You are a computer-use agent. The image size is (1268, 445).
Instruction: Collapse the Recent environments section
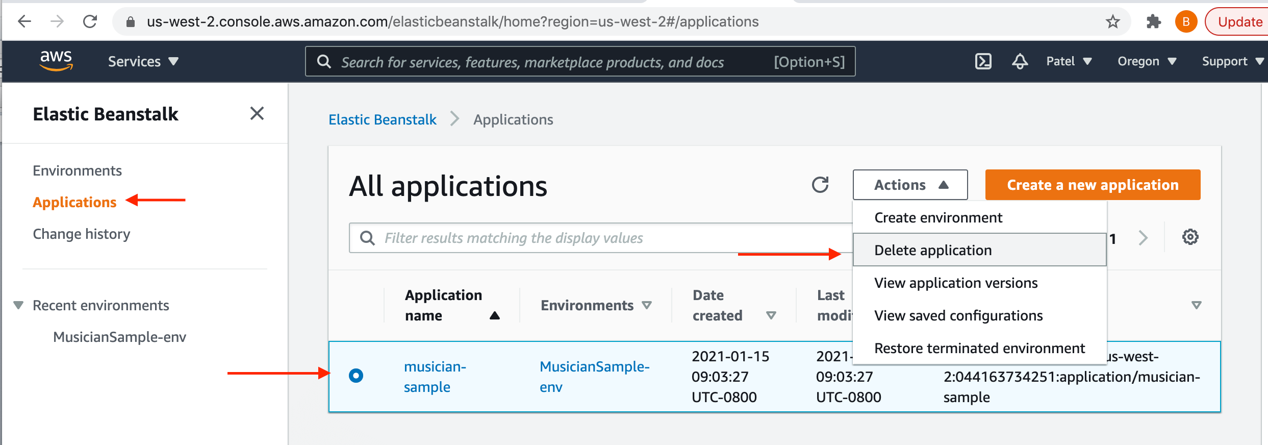pos(19,305)
